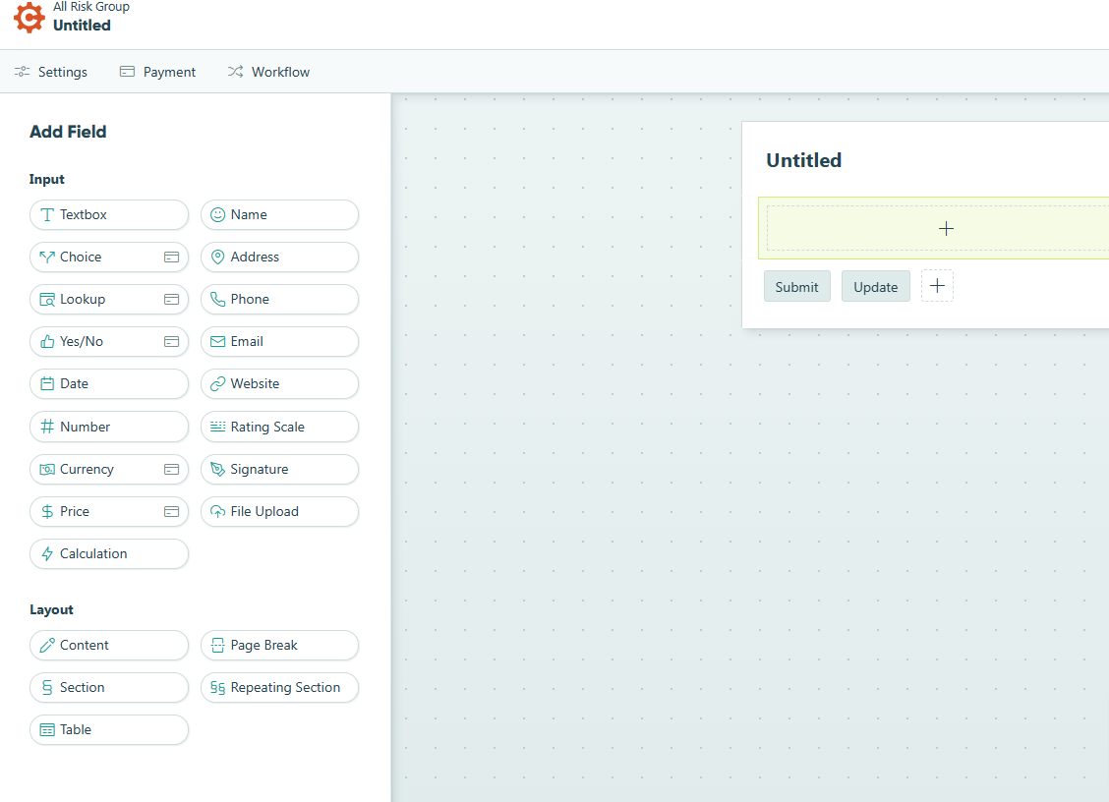Add a Table layout element

coord(109,730)
